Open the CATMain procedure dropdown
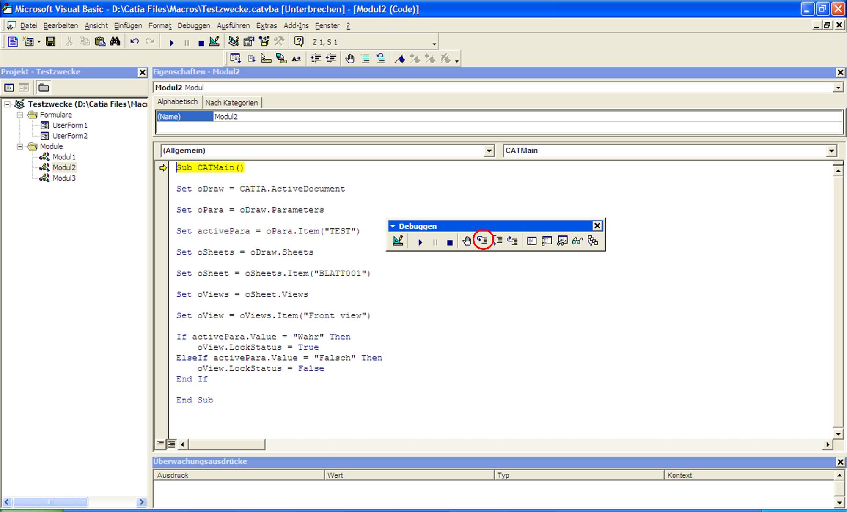 [832, 151]
